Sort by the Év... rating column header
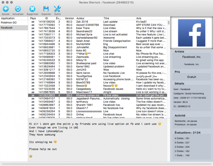The height and width of the screenshot is (166, 213). pyautogui.click(x=58, y=18)
